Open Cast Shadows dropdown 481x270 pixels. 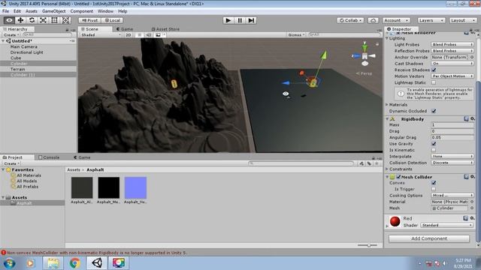(452, 63)
